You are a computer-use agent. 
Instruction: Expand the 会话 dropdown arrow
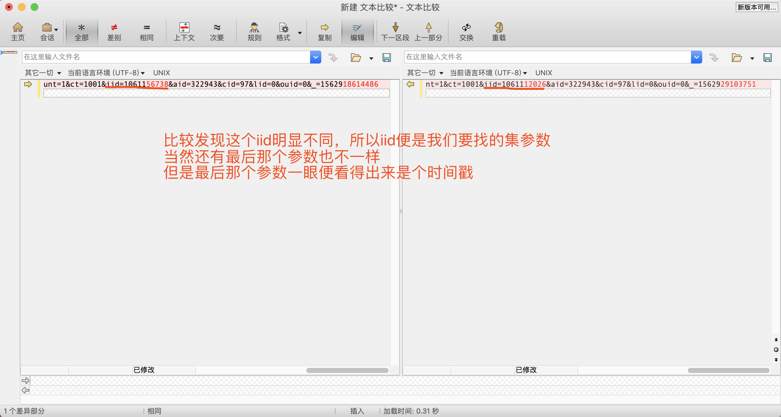(56, 30)
